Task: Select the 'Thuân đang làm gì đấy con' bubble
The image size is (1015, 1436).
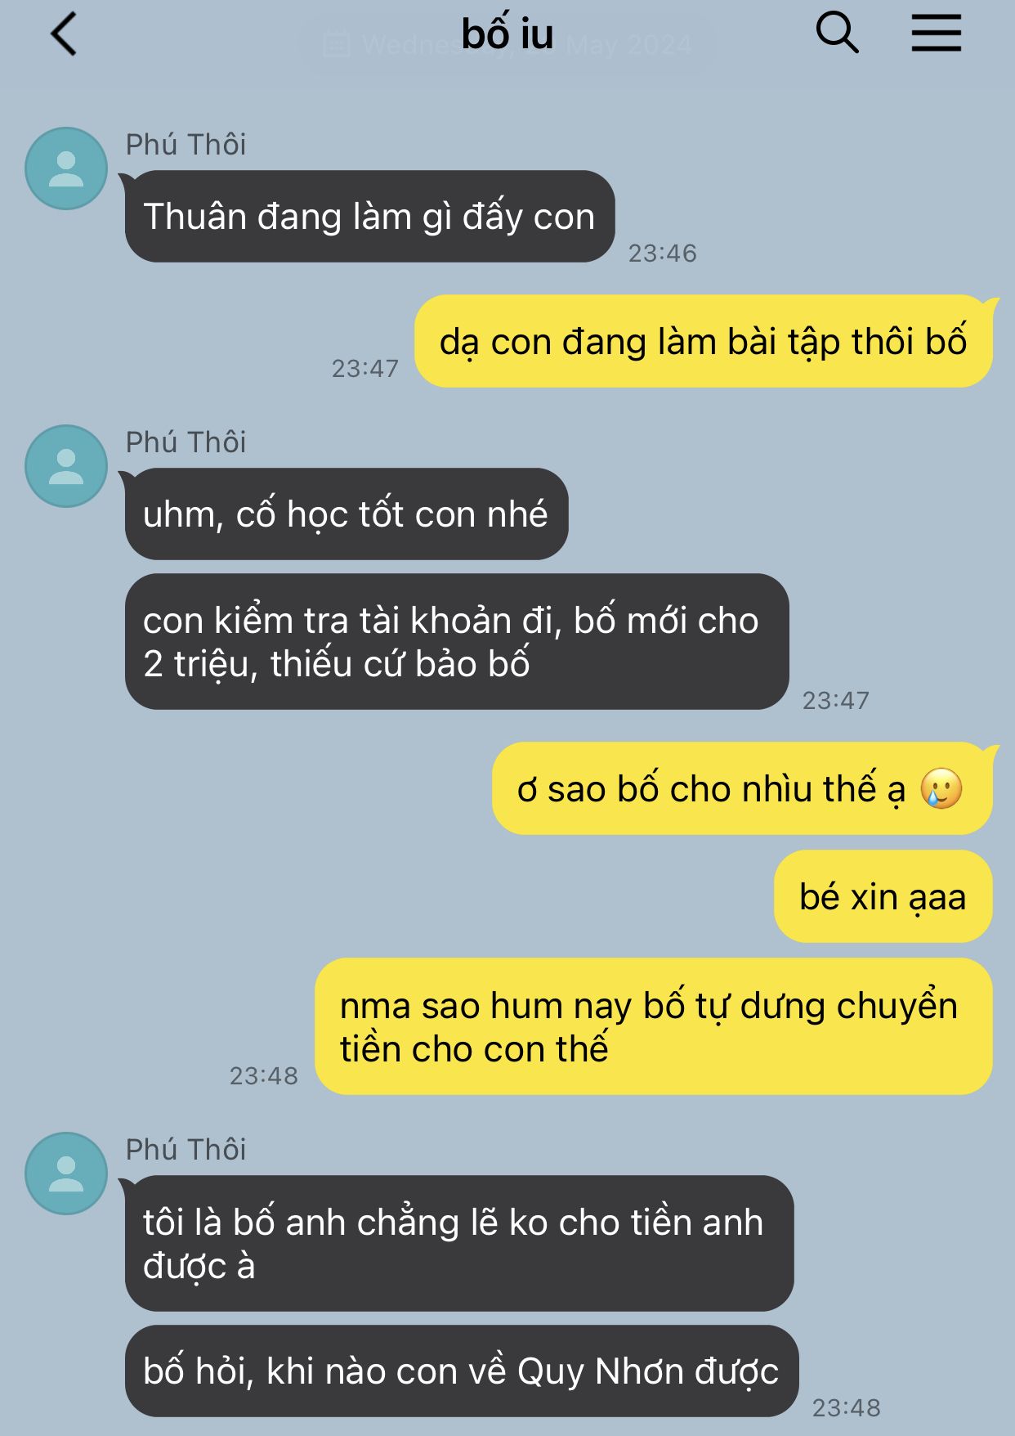Action: [369, 217]
